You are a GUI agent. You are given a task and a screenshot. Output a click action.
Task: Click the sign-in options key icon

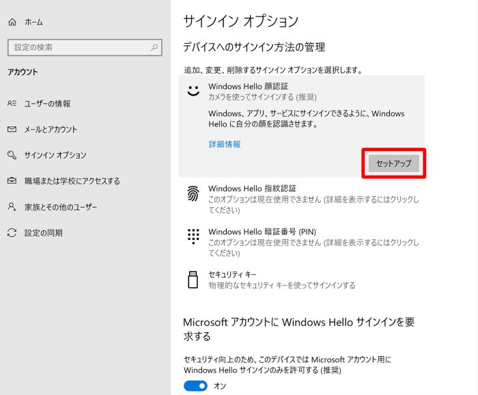click(12, 155)
